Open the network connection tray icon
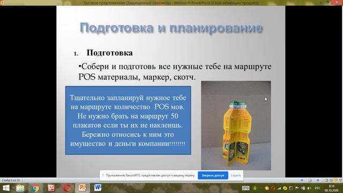 [x=303, y=188]
